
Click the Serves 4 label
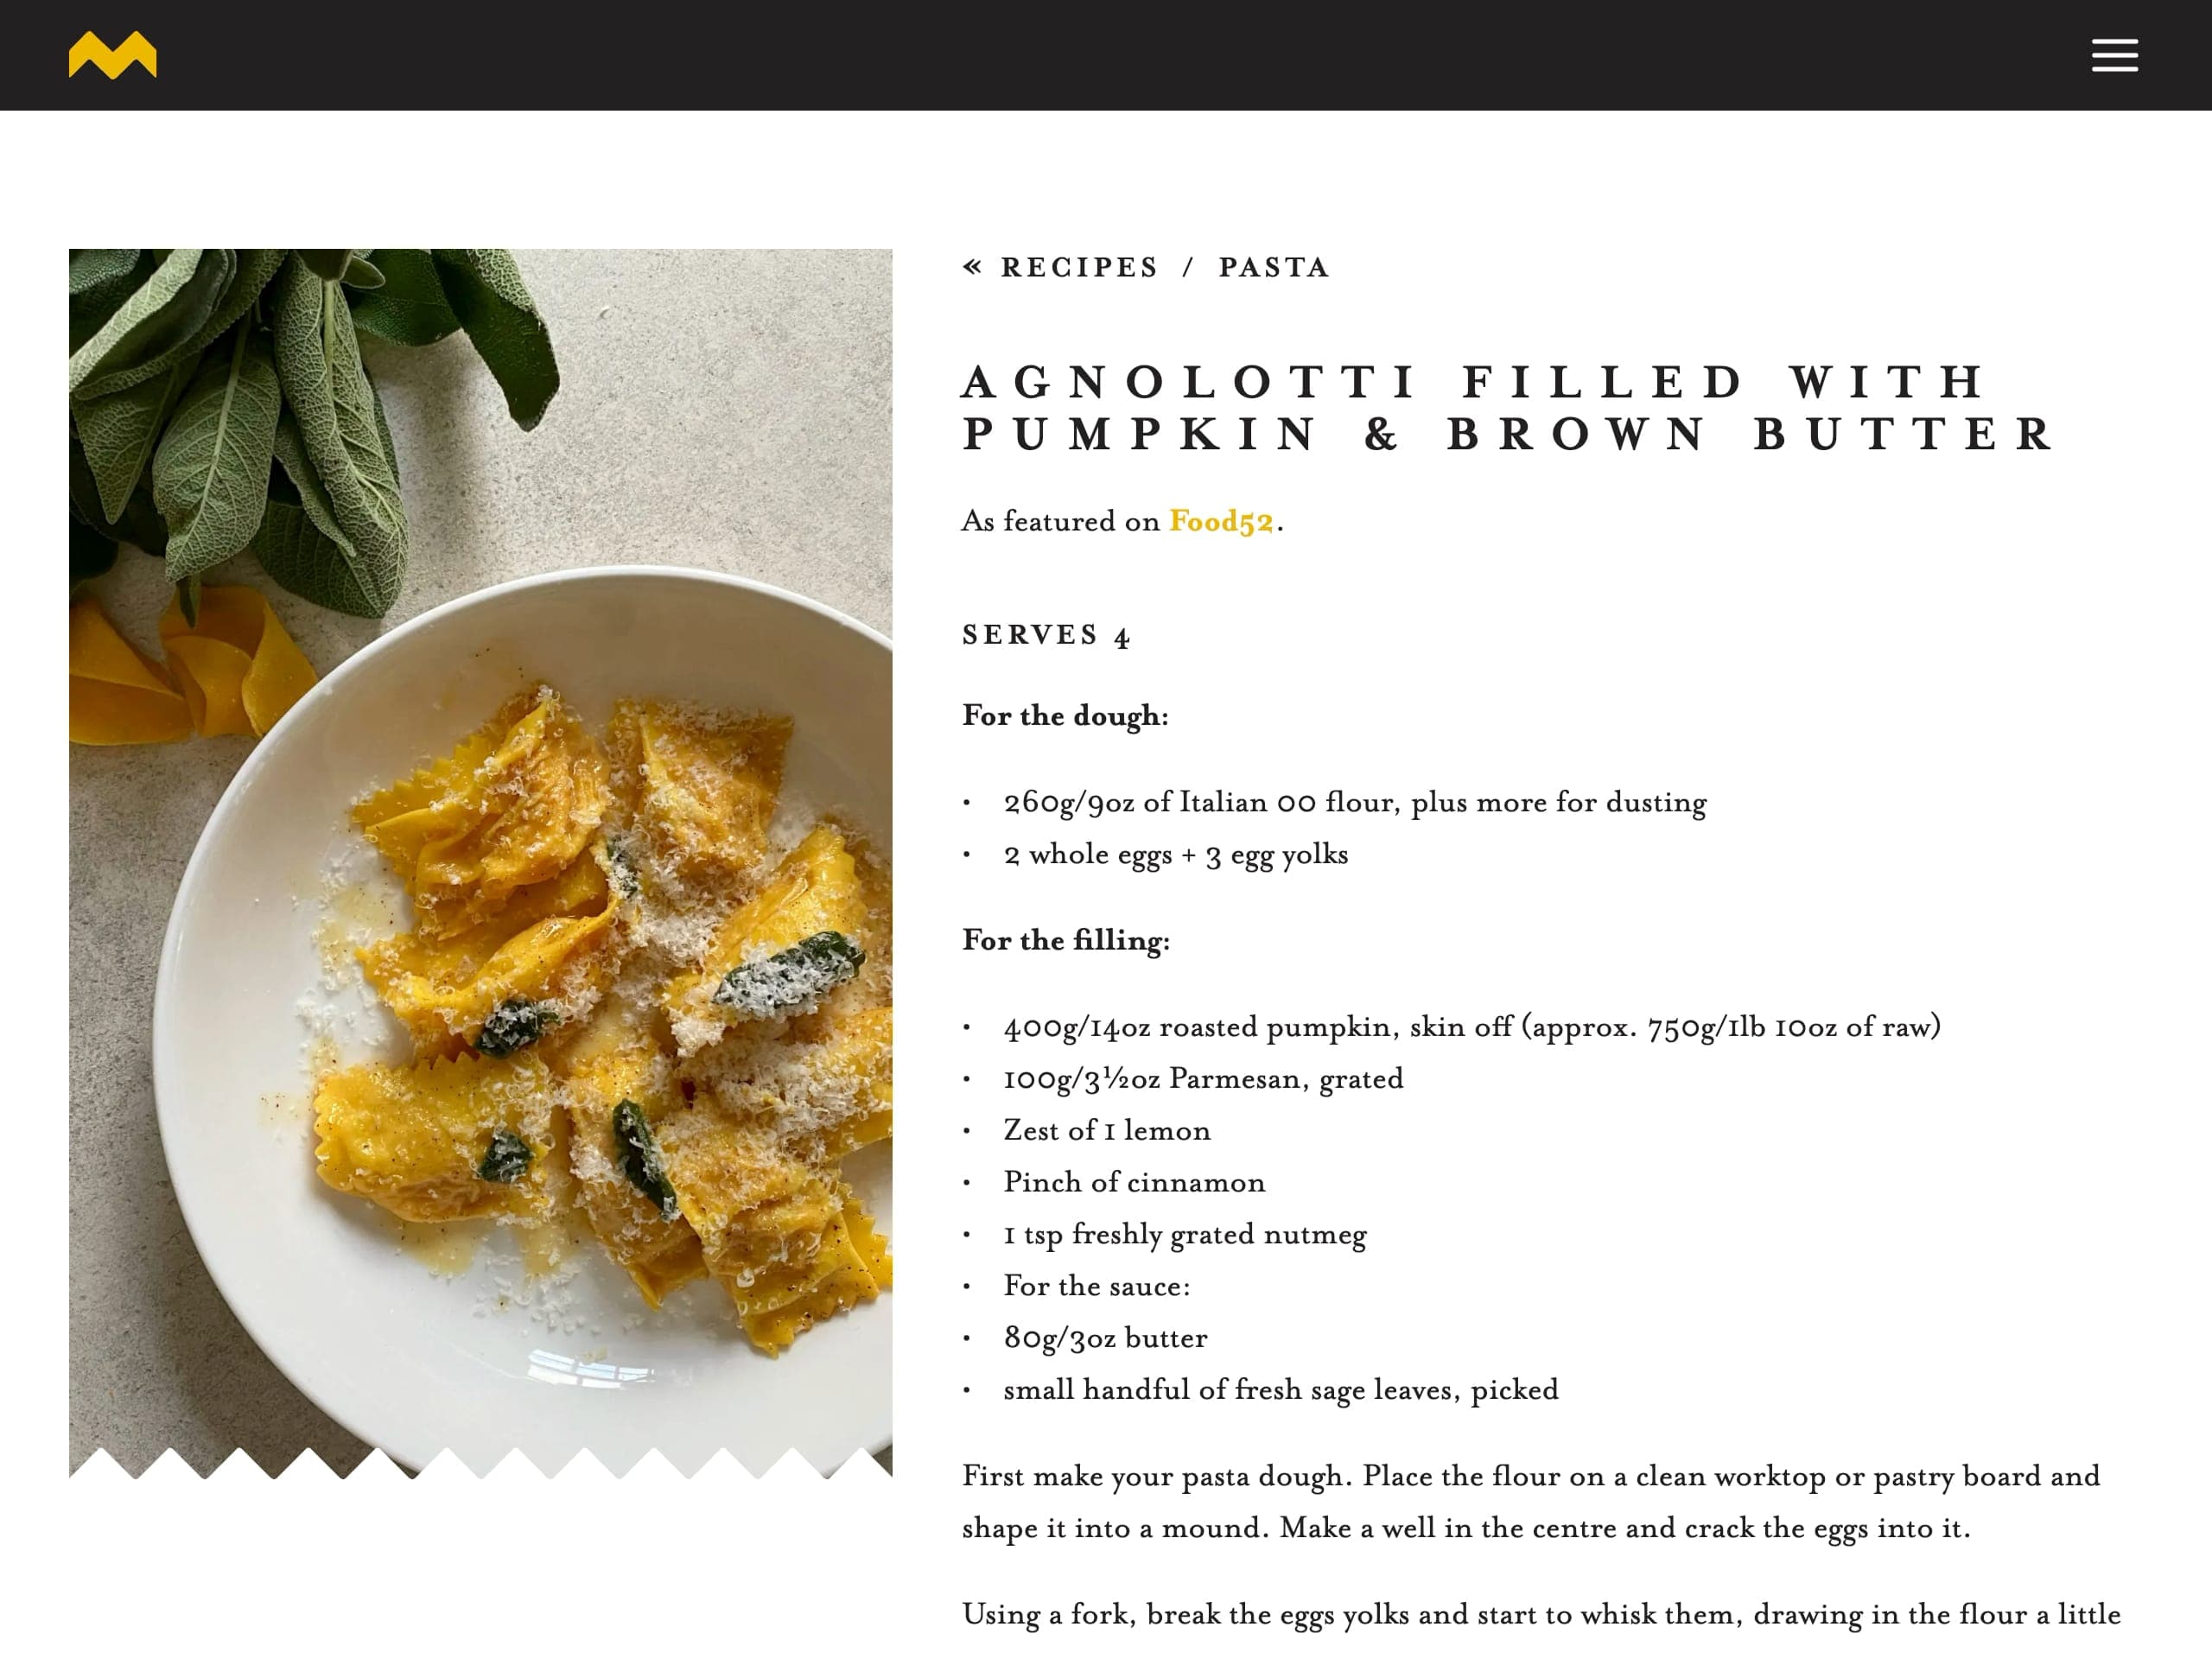coord(1046,635)
